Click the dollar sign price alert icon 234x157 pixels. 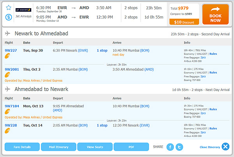[9, 17]
